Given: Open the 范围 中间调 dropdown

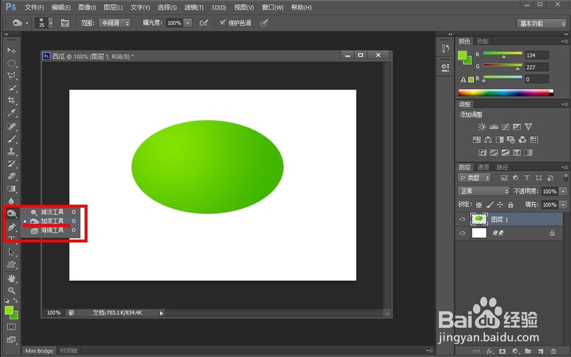Looking at the screenshot, I should [115, 23].
